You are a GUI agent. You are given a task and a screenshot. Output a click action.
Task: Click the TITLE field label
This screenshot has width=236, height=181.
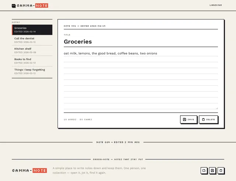(x=67, y=35)
